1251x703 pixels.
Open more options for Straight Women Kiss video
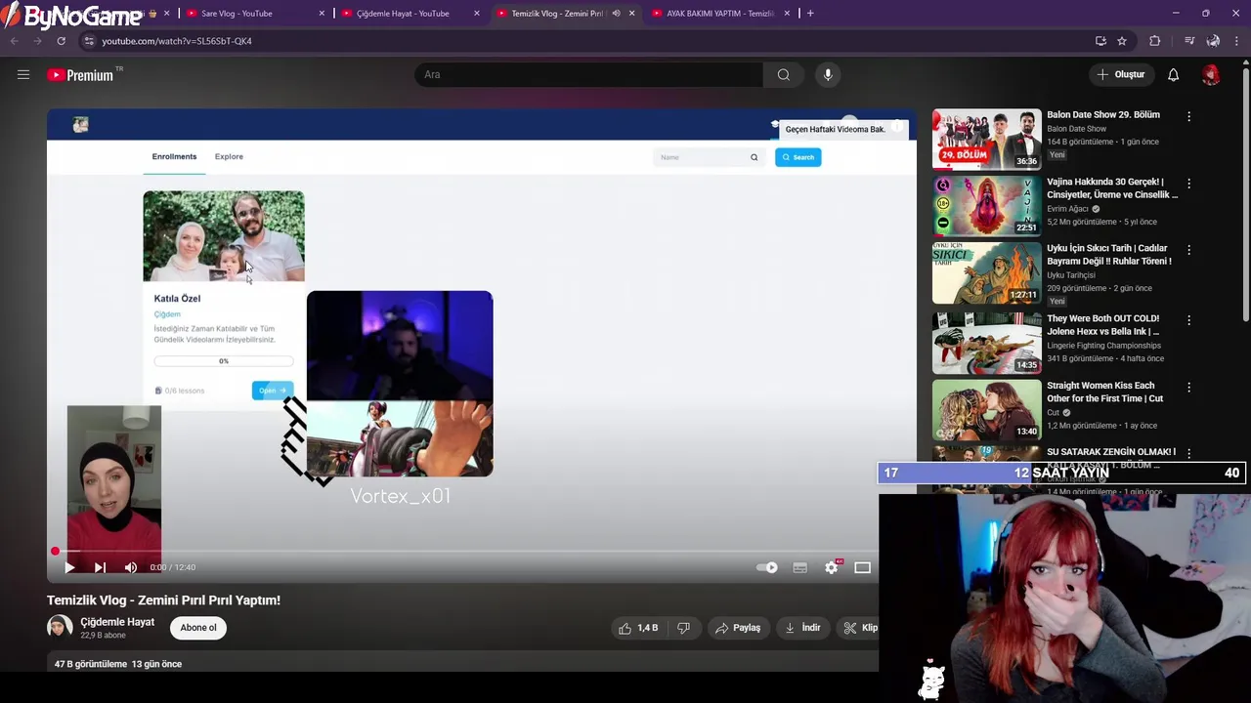[1188, 388]
